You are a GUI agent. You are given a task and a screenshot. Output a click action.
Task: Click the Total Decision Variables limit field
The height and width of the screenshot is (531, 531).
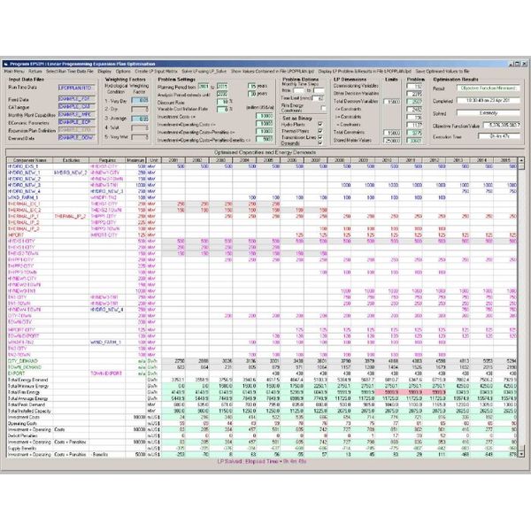pos(392,102)
